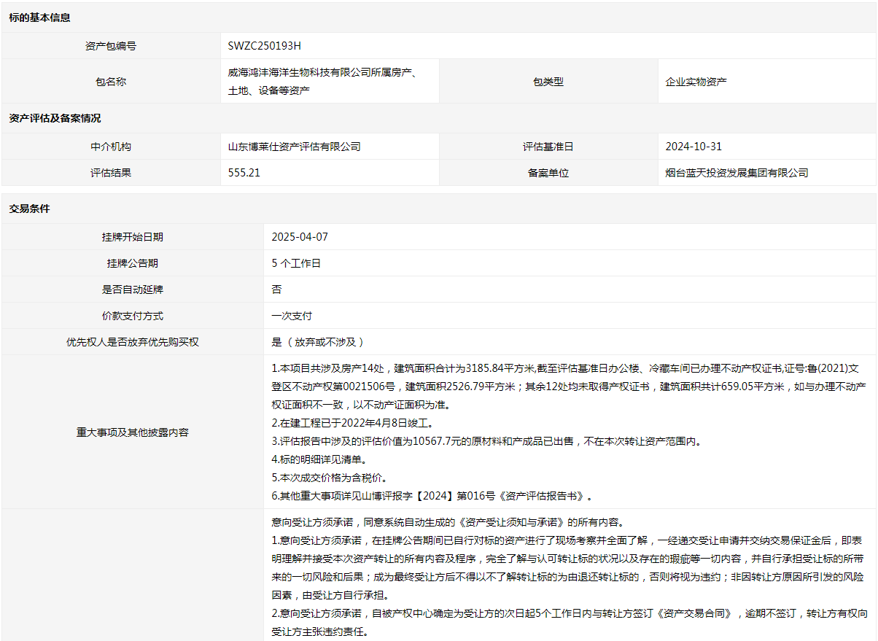Click the valuation result 555.21
This screenshot has width=878, height=641.
[x=244, y=173]
